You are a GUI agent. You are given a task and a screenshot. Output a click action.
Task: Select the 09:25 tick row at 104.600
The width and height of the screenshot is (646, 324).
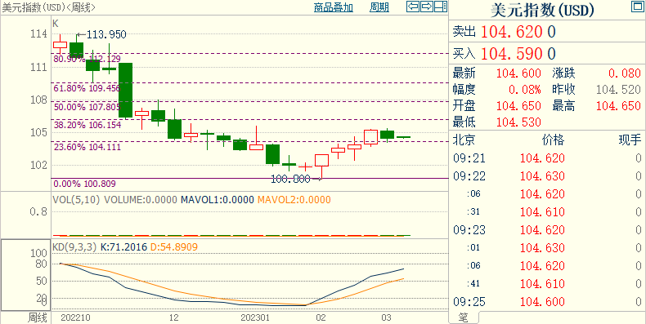(547, 302)
